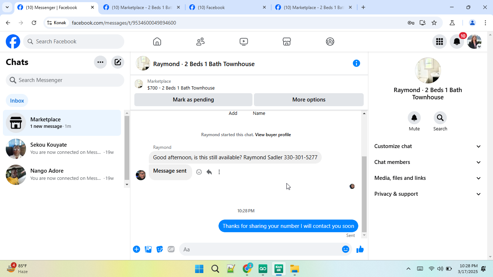Focus the message text box
This screenshot has height=277, width=493.
pyautogui.click(x=260, y=249)
